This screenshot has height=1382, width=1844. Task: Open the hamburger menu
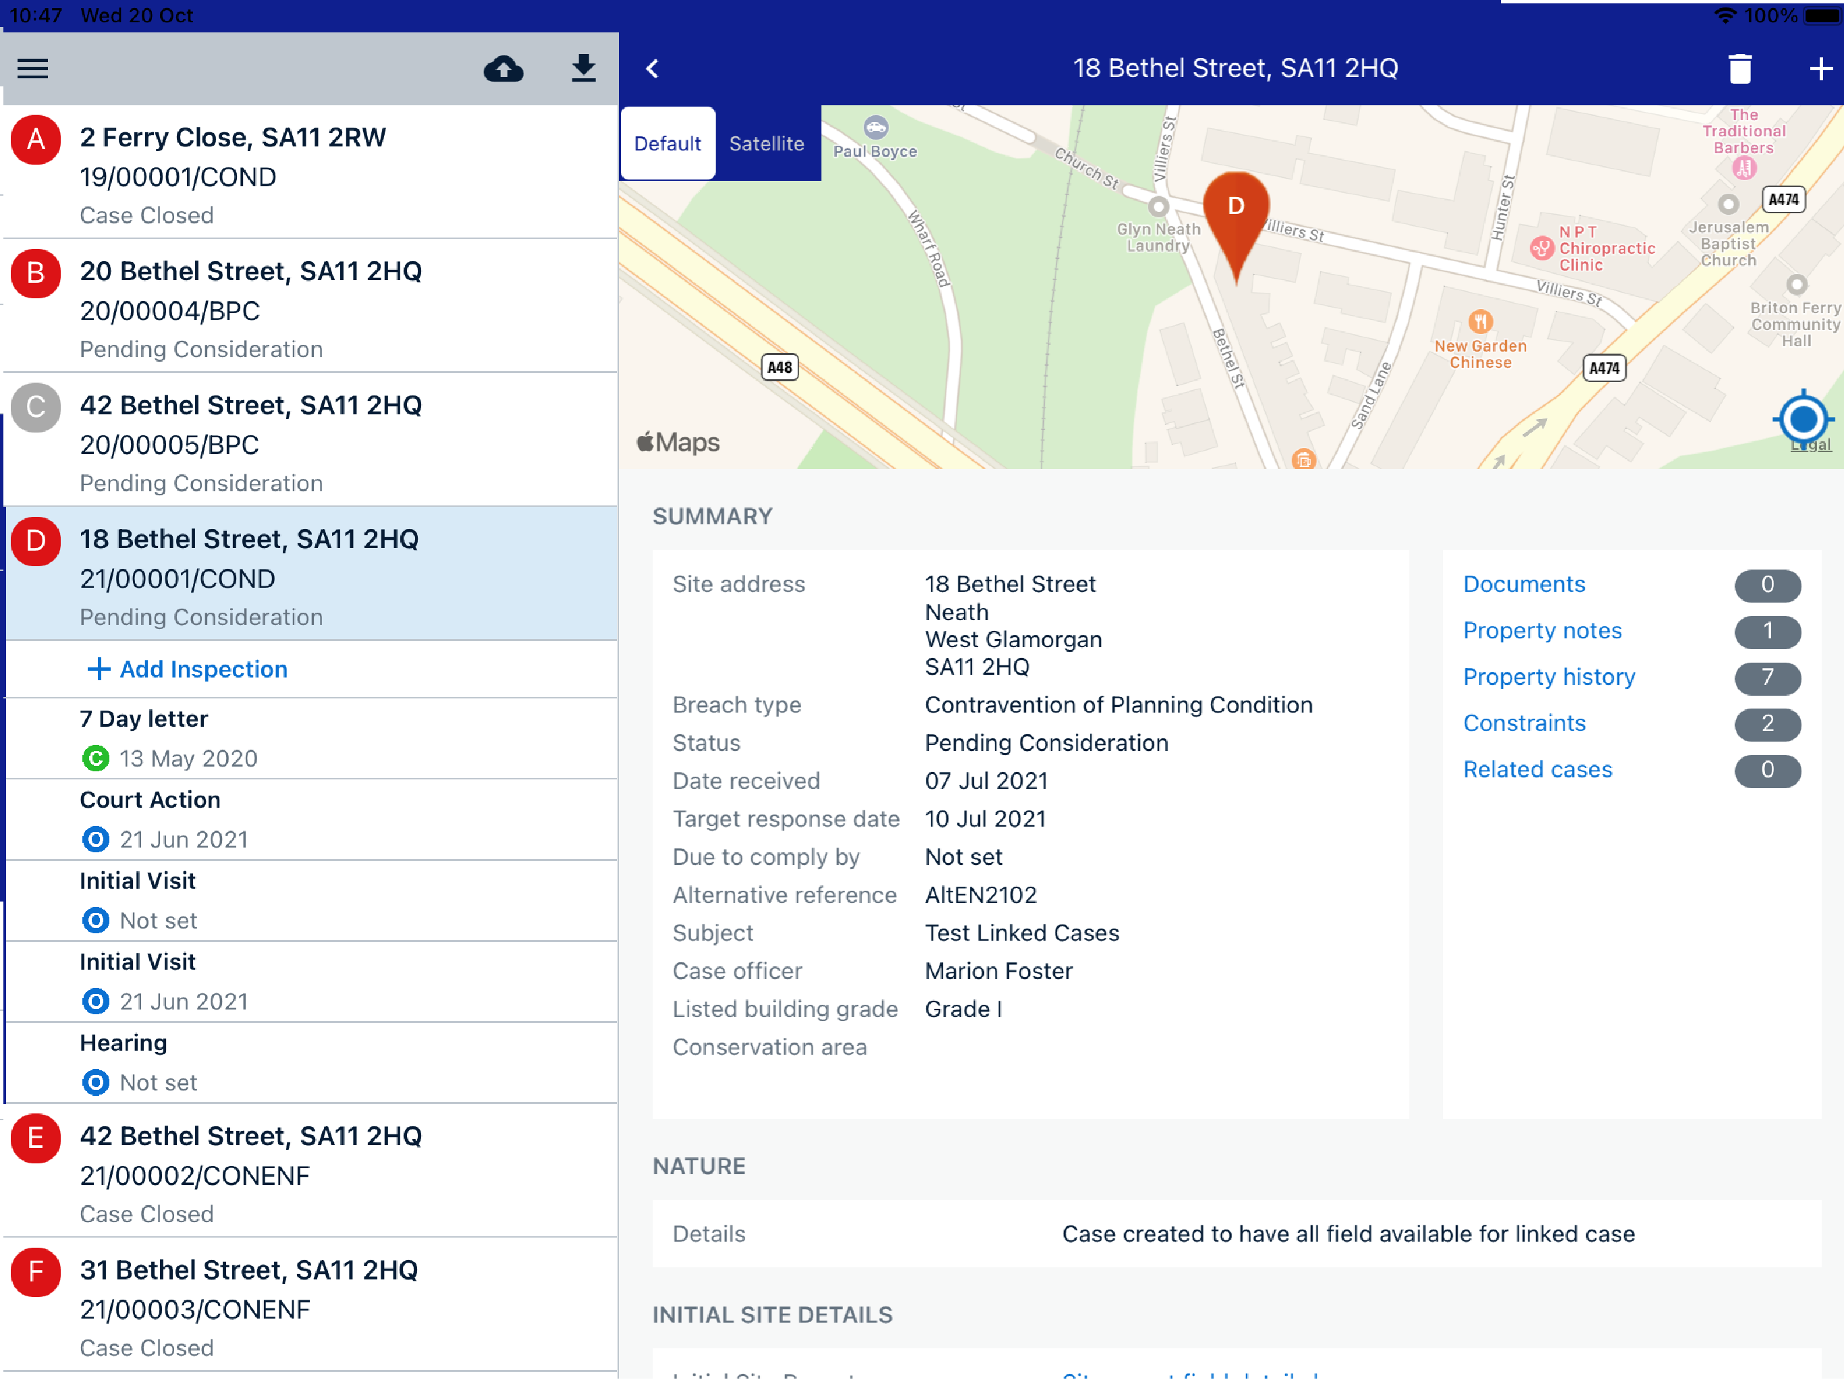32,68
